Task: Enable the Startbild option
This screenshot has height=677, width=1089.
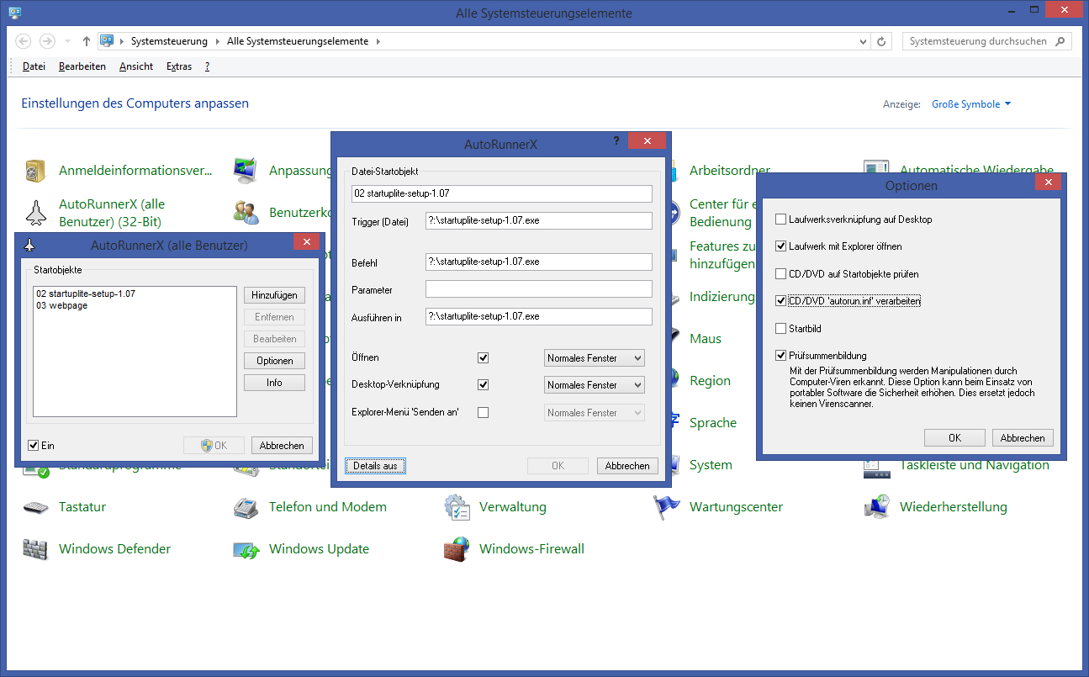Action: (x=781, y=328)
